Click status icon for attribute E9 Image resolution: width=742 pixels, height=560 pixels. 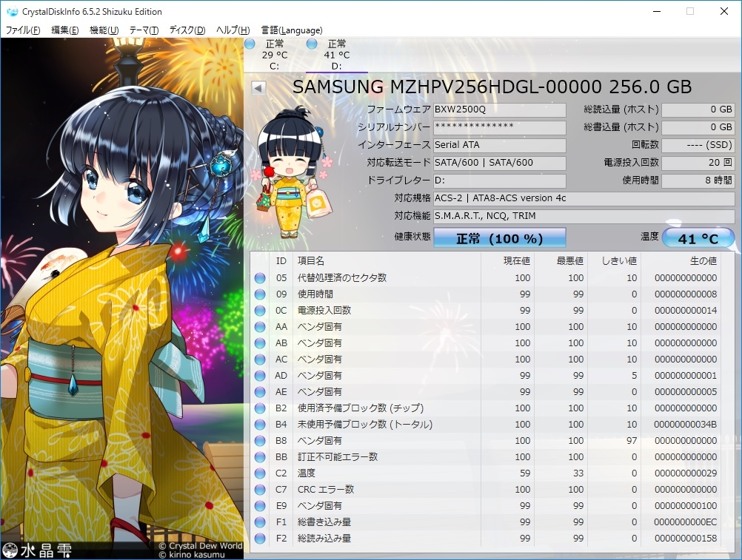(260, 506)
